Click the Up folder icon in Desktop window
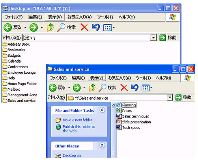 coord(50,27)
